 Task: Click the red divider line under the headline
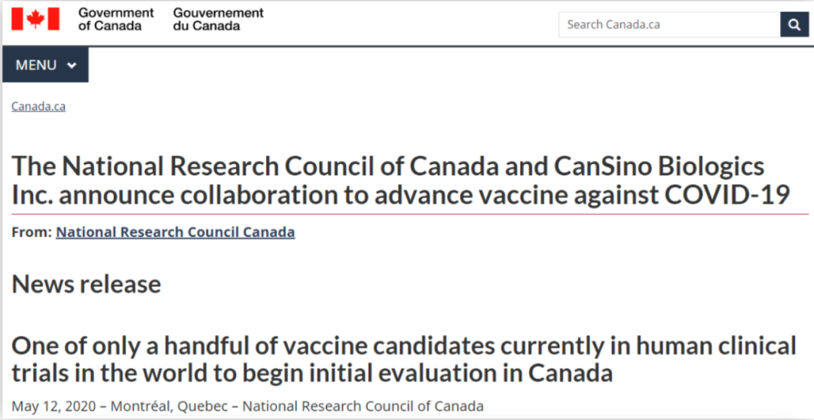coord(399,215)
